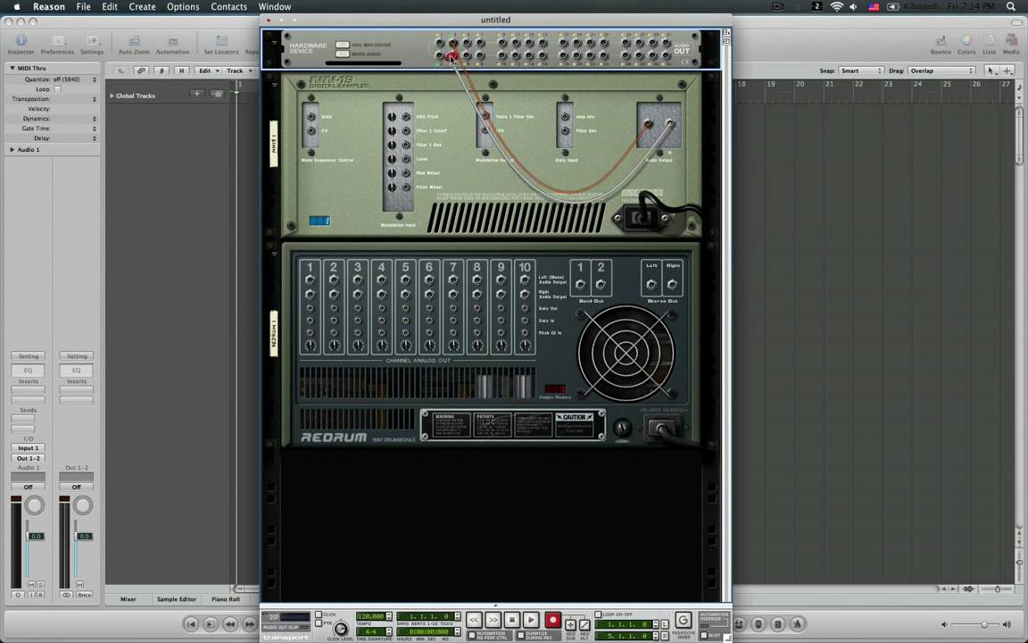This screenshot has width=1028, height=643.
Task: Expand the Audio 1 inspector section
Action: click(x=12, y=150)
